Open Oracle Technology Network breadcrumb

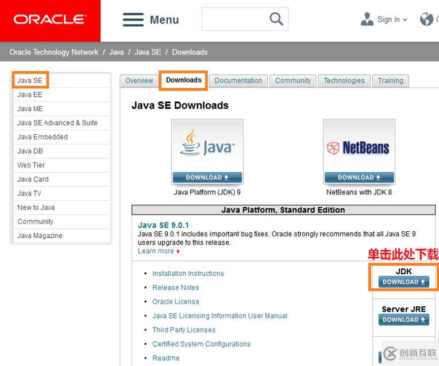coord(54,52)
